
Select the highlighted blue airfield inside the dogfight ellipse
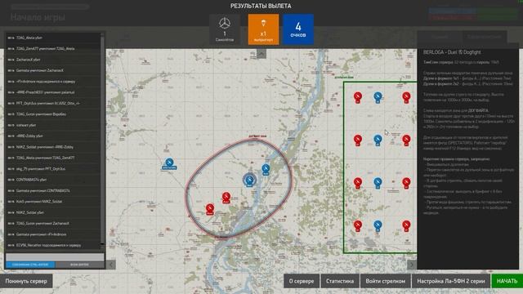[x=249, y=180]
